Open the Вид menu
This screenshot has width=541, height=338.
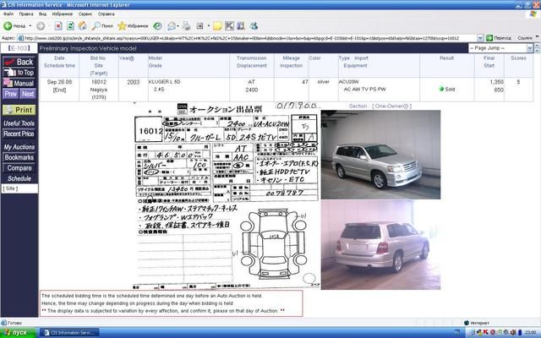42,14
